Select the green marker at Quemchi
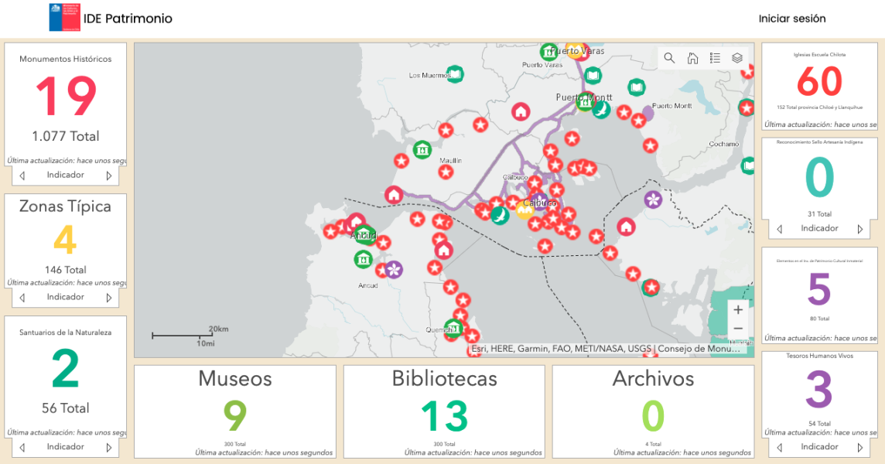This screenshot has height=464, width=885. pos(453,327)
